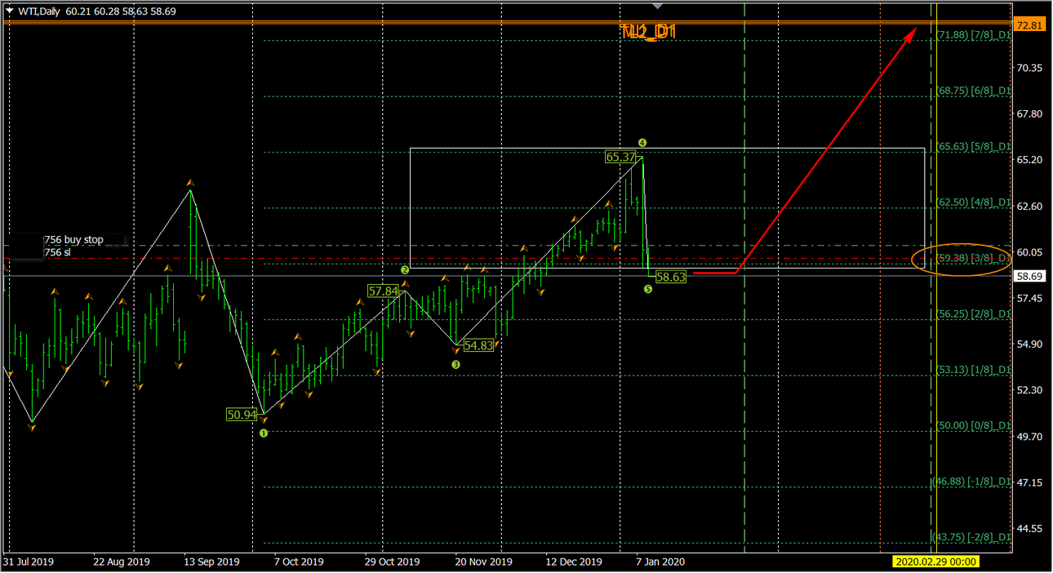Click 65.20 on the price scale

[x=1029, y=160]
